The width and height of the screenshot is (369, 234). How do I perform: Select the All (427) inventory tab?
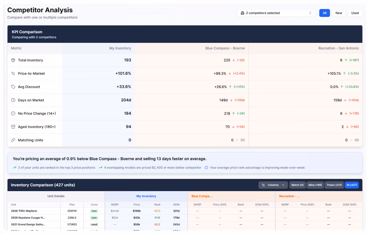(352, 185)
